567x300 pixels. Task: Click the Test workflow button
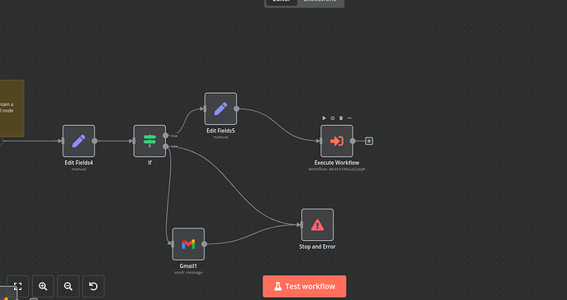click(x=304, y=286)
